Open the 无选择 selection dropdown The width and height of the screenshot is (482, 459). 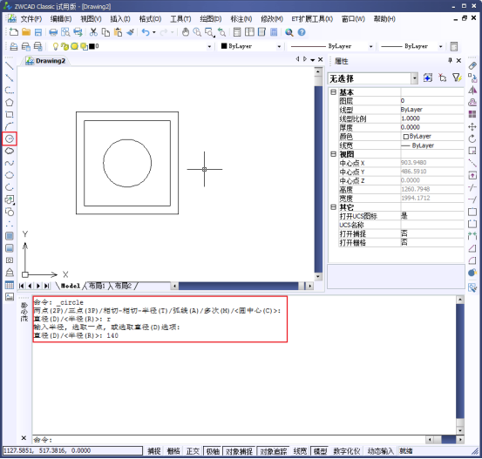tap(415, 78)
